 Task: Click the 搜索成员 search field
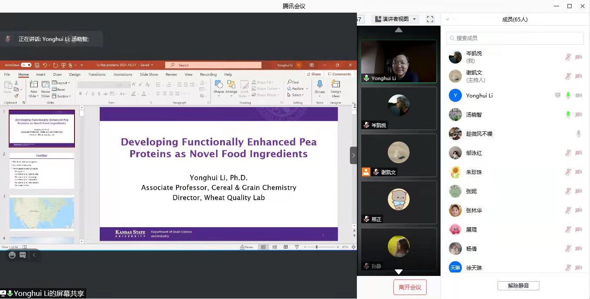click(515, 38)
